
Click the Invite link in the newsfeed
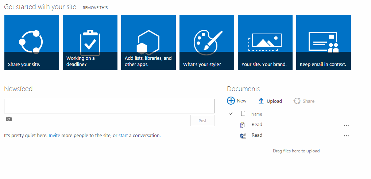coord(54,135)
